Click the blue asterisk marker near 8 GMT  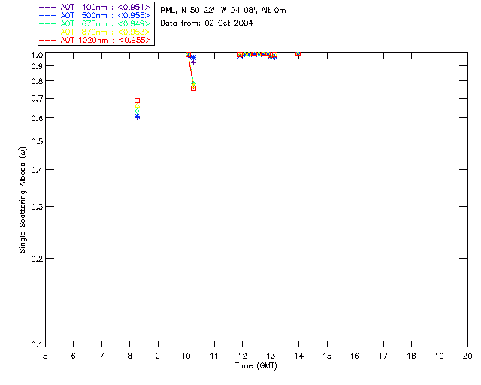[137, 117]
